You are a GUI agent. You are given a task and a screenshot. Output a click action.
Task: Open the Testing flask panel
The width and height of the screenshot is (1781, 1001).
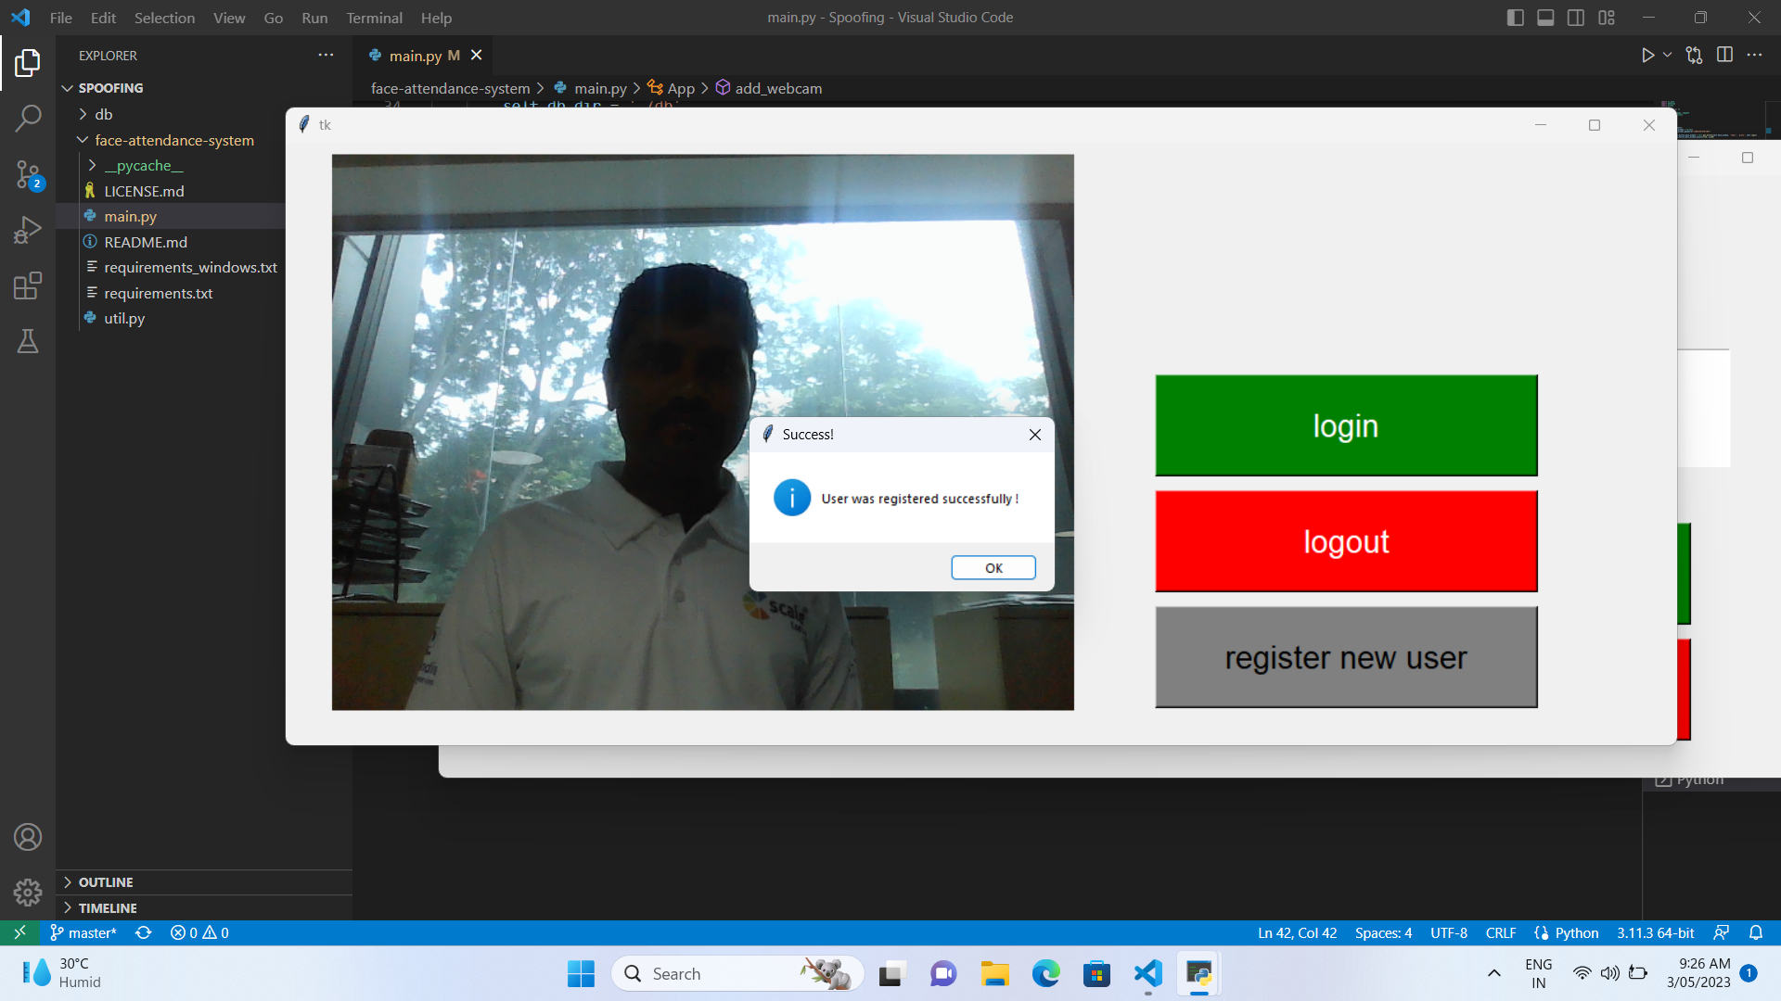pyautogui.click(x=29, y=341)
